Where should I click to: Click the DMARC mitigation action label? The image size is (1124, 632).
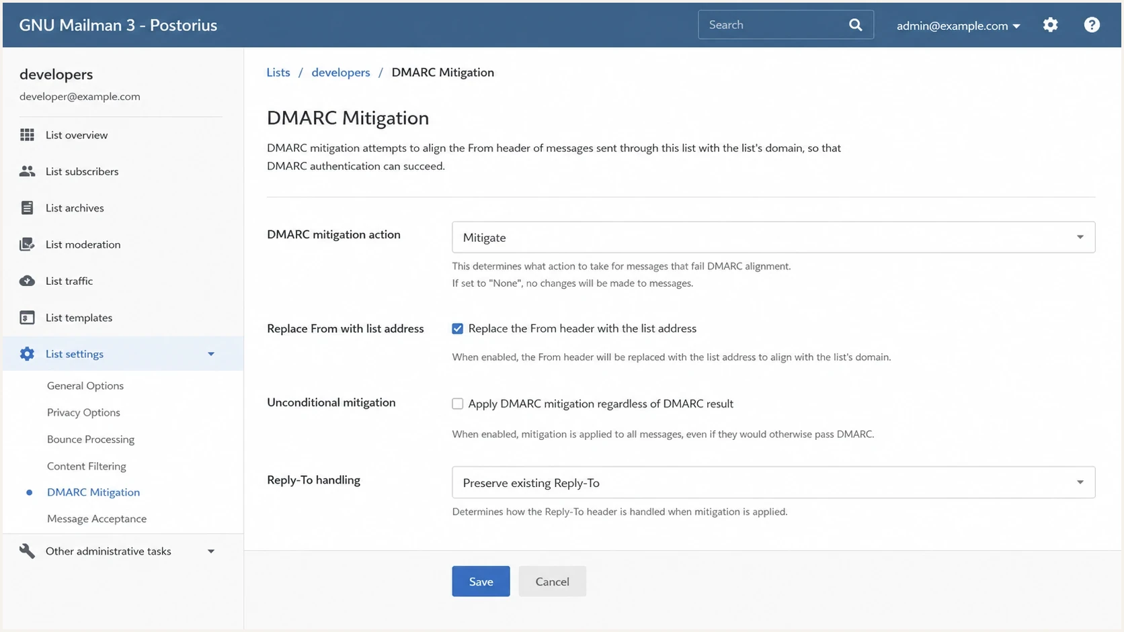(333, 234)
